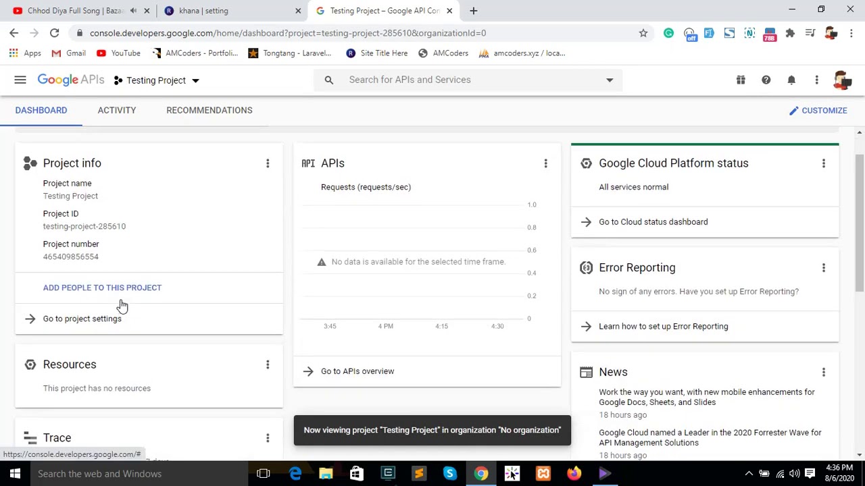Open the YouTube bookmark

pos(118,53)
